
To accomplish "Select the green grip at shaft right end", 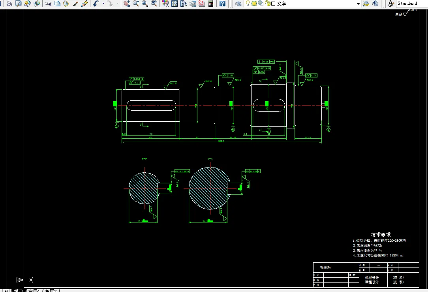I will 326,104.
